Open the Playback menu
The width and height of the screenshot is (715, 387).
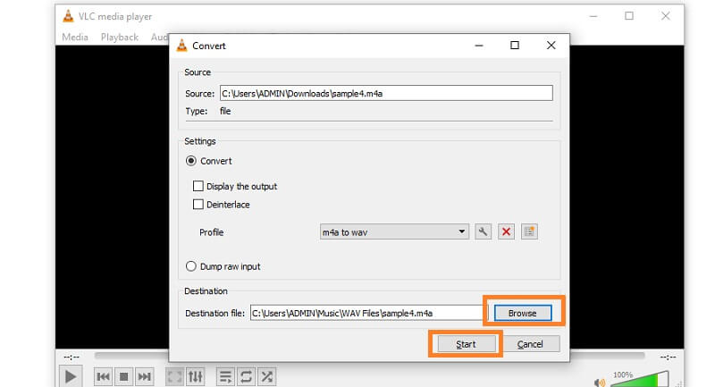[119, 37]
